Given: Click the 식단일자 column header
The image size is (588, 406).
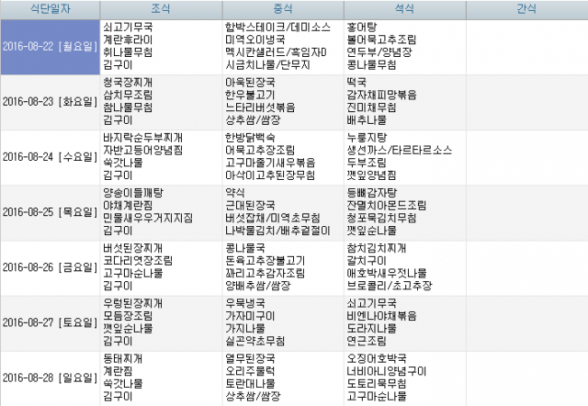Looking at the screenshot, I should (49, 9).
